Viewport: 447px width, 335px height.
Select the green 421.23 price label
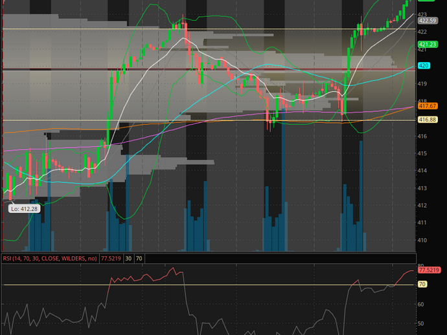tap(428, 44)
